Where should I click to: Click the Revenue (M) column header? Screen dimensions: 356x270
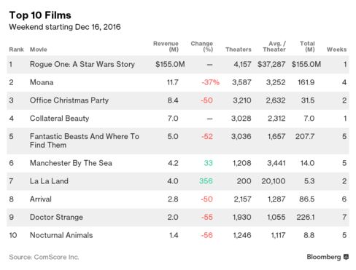[x=166, y=47]
